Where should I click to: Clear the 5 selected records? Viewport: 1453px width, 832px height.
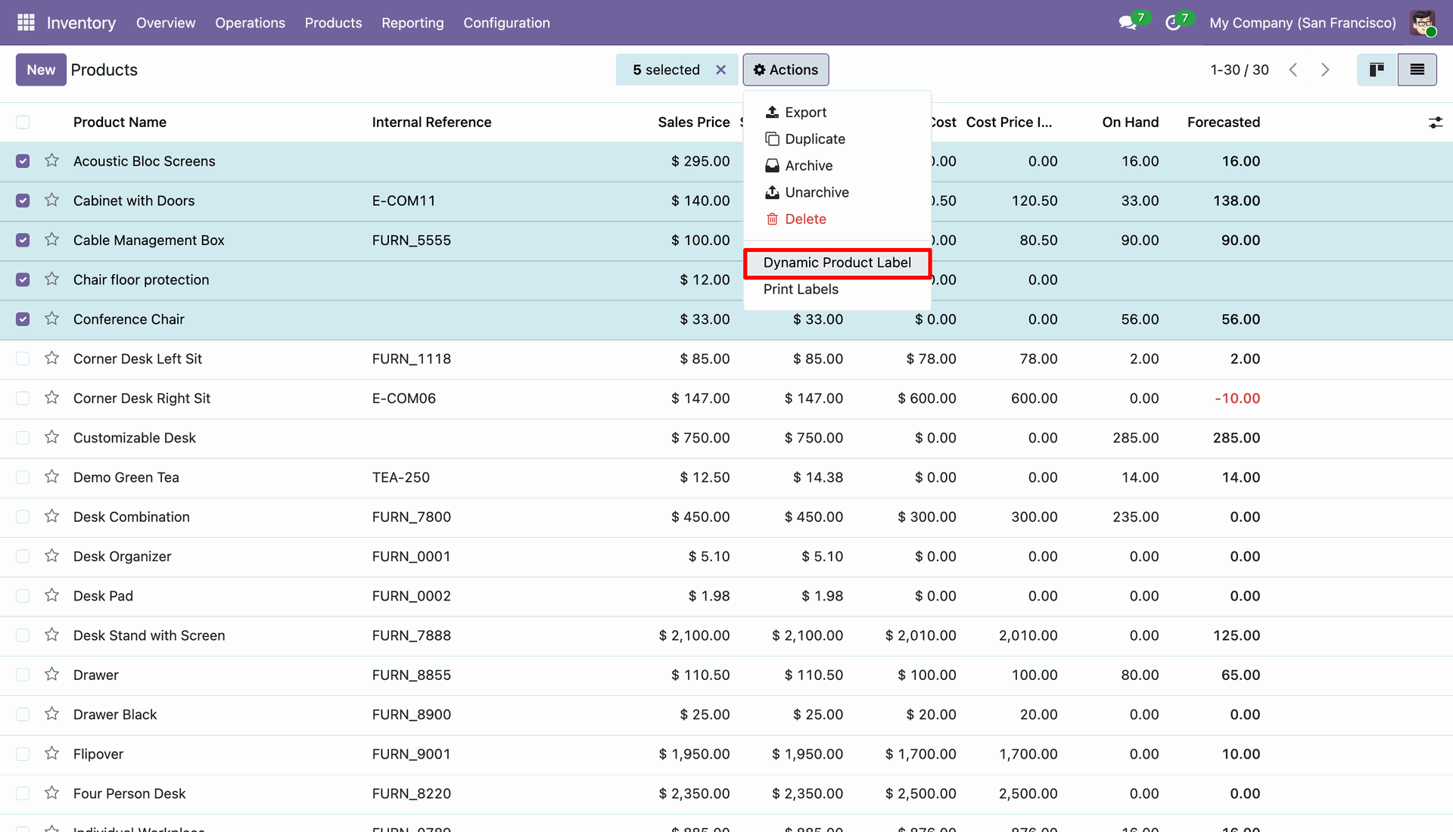pyautogui.click(x=720, y=70)
